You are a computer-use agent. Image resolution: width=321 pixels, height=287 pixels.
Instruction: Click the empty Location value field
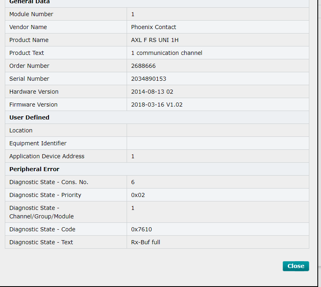[217, 130]
